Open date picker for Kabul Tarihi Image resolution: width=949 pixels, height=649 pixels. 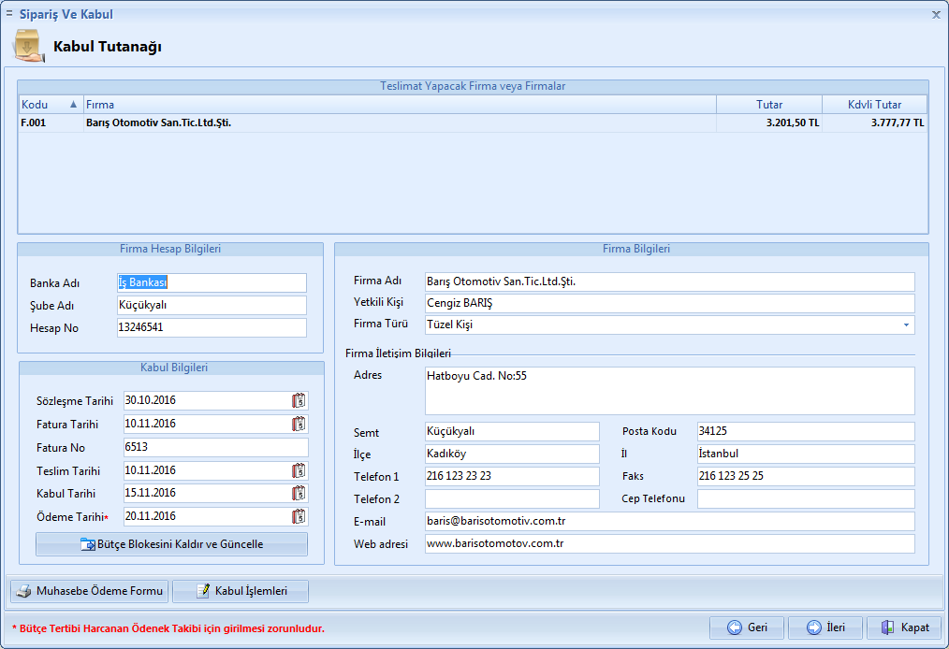(299, 493)
